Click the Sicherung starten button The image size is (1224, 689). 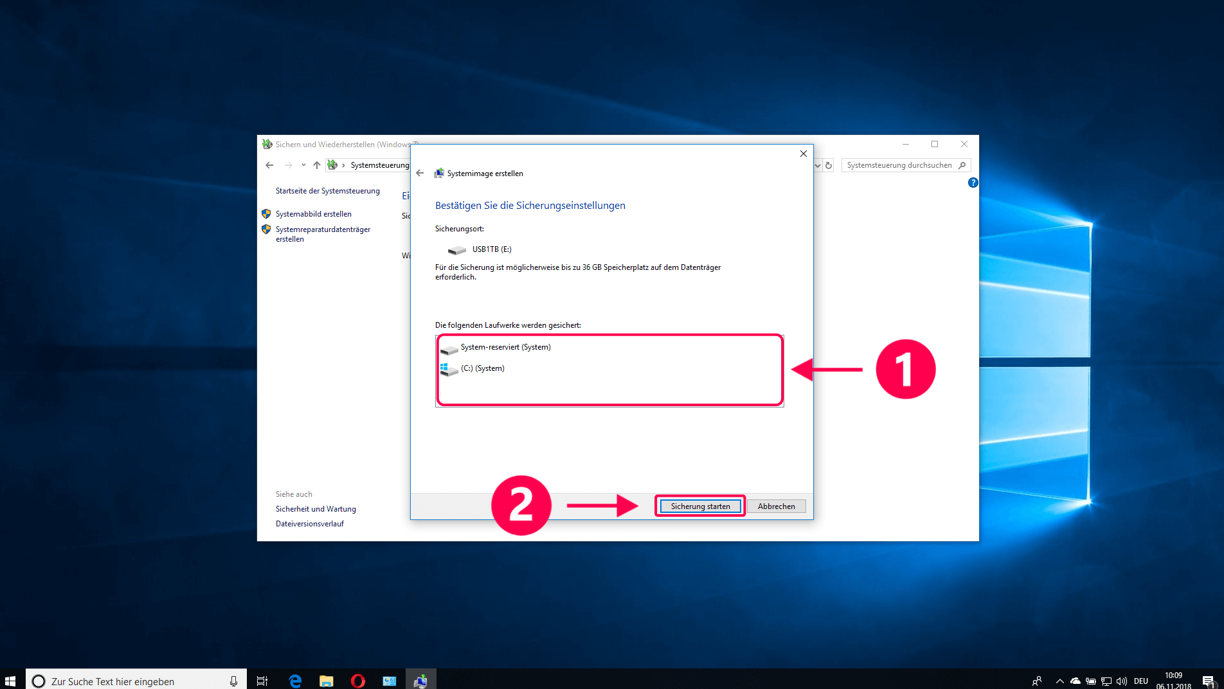(x=700, y=506)
